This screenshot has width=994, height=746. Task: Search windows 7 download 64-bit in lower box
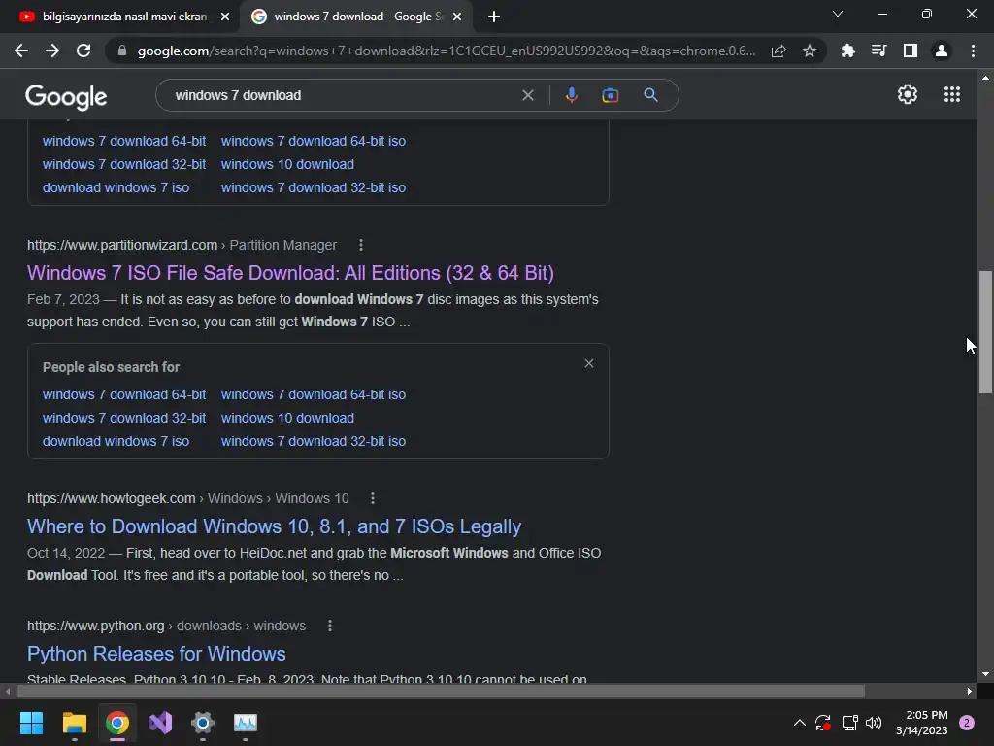click(x=124, y=394)
